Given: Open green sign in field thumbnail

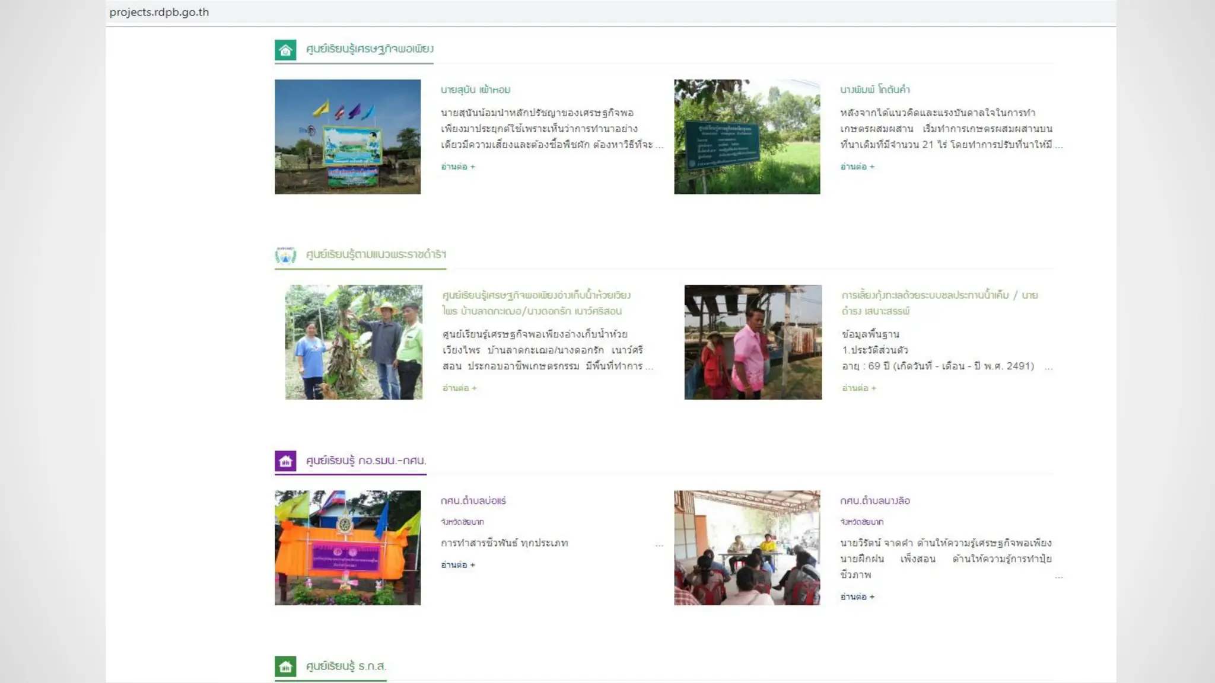Looking at the screenshot, I should [x=747, y=136].
